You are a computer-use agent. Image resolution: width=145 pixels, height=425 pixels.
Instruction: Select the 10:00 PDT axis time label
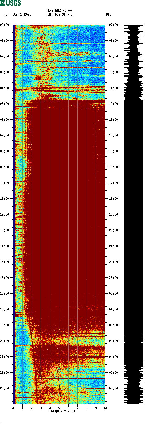coord(5,183)
